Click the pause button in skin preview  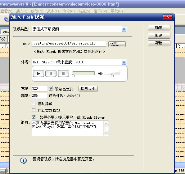point(51,74)
